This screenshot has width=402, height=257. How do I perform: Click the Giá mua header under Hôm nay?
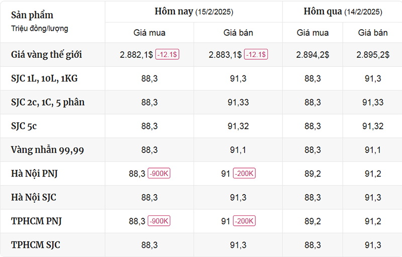(x=149, y=33)
